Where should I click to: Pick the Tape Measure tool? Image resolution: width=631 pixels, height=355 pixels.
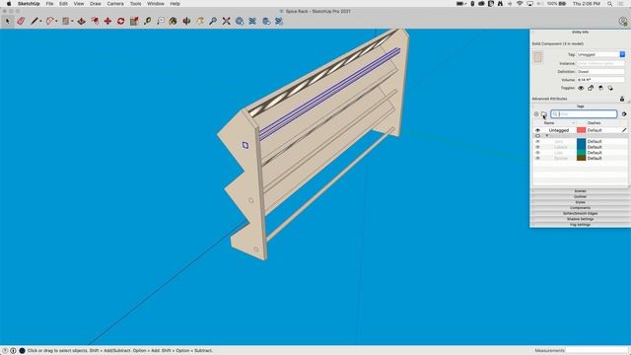click(147, 21)
